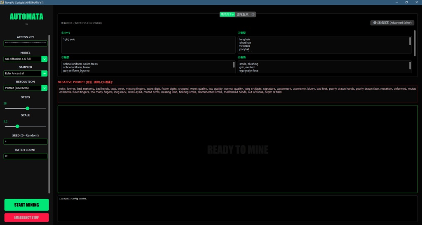Viewport: 422px width, 225px height.
Task: Click the 'expressionless' line
Action: (249, 71)
